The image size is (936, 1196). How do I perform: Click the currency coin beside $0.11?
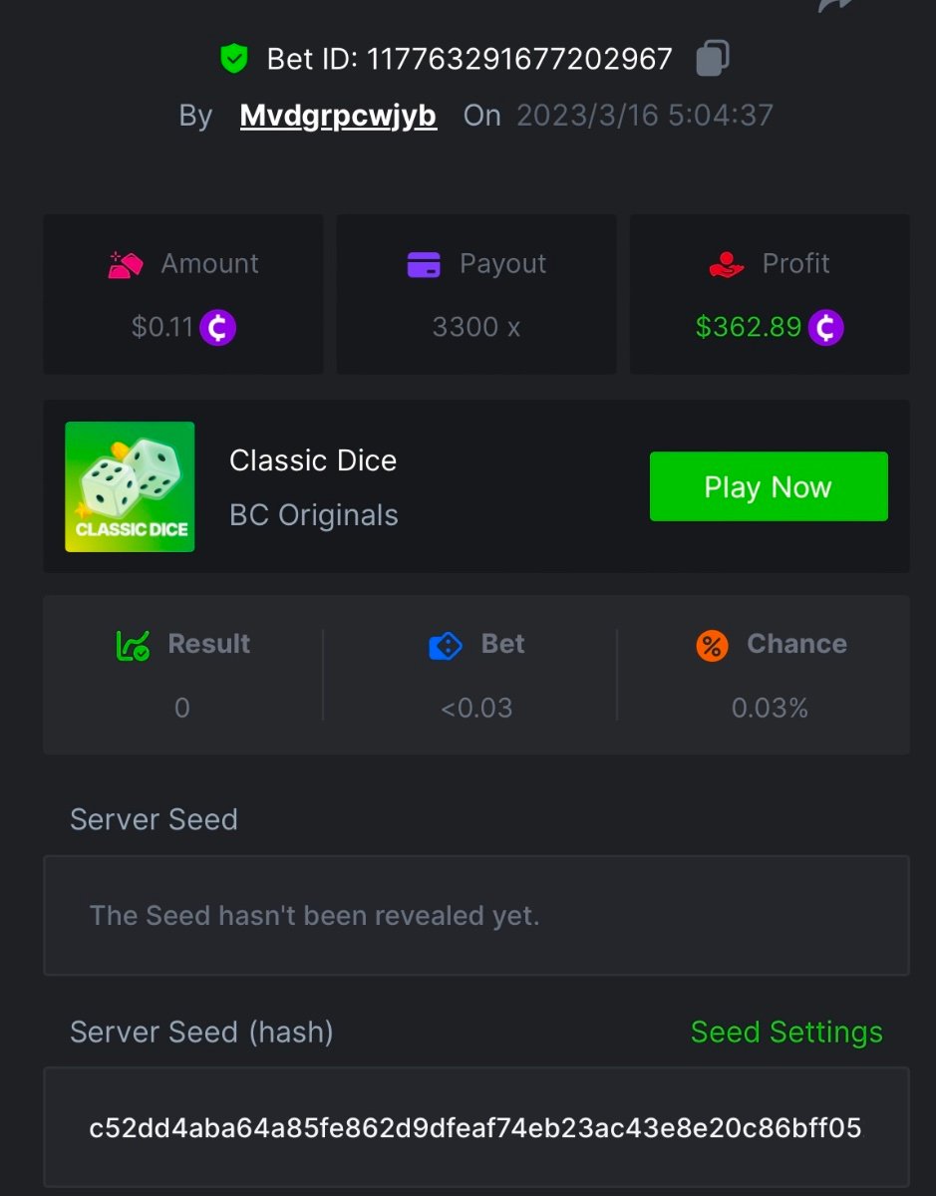218,327
